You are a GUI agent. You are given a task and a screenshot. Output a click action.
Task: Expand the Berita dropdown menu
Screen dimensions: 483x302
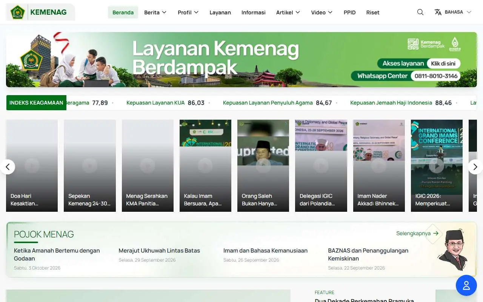click(x=155, y=12)
